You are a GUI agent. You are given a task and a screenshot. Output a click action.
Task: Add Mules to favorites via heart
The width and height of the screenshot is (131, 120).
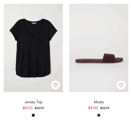(x=121, y=85)
